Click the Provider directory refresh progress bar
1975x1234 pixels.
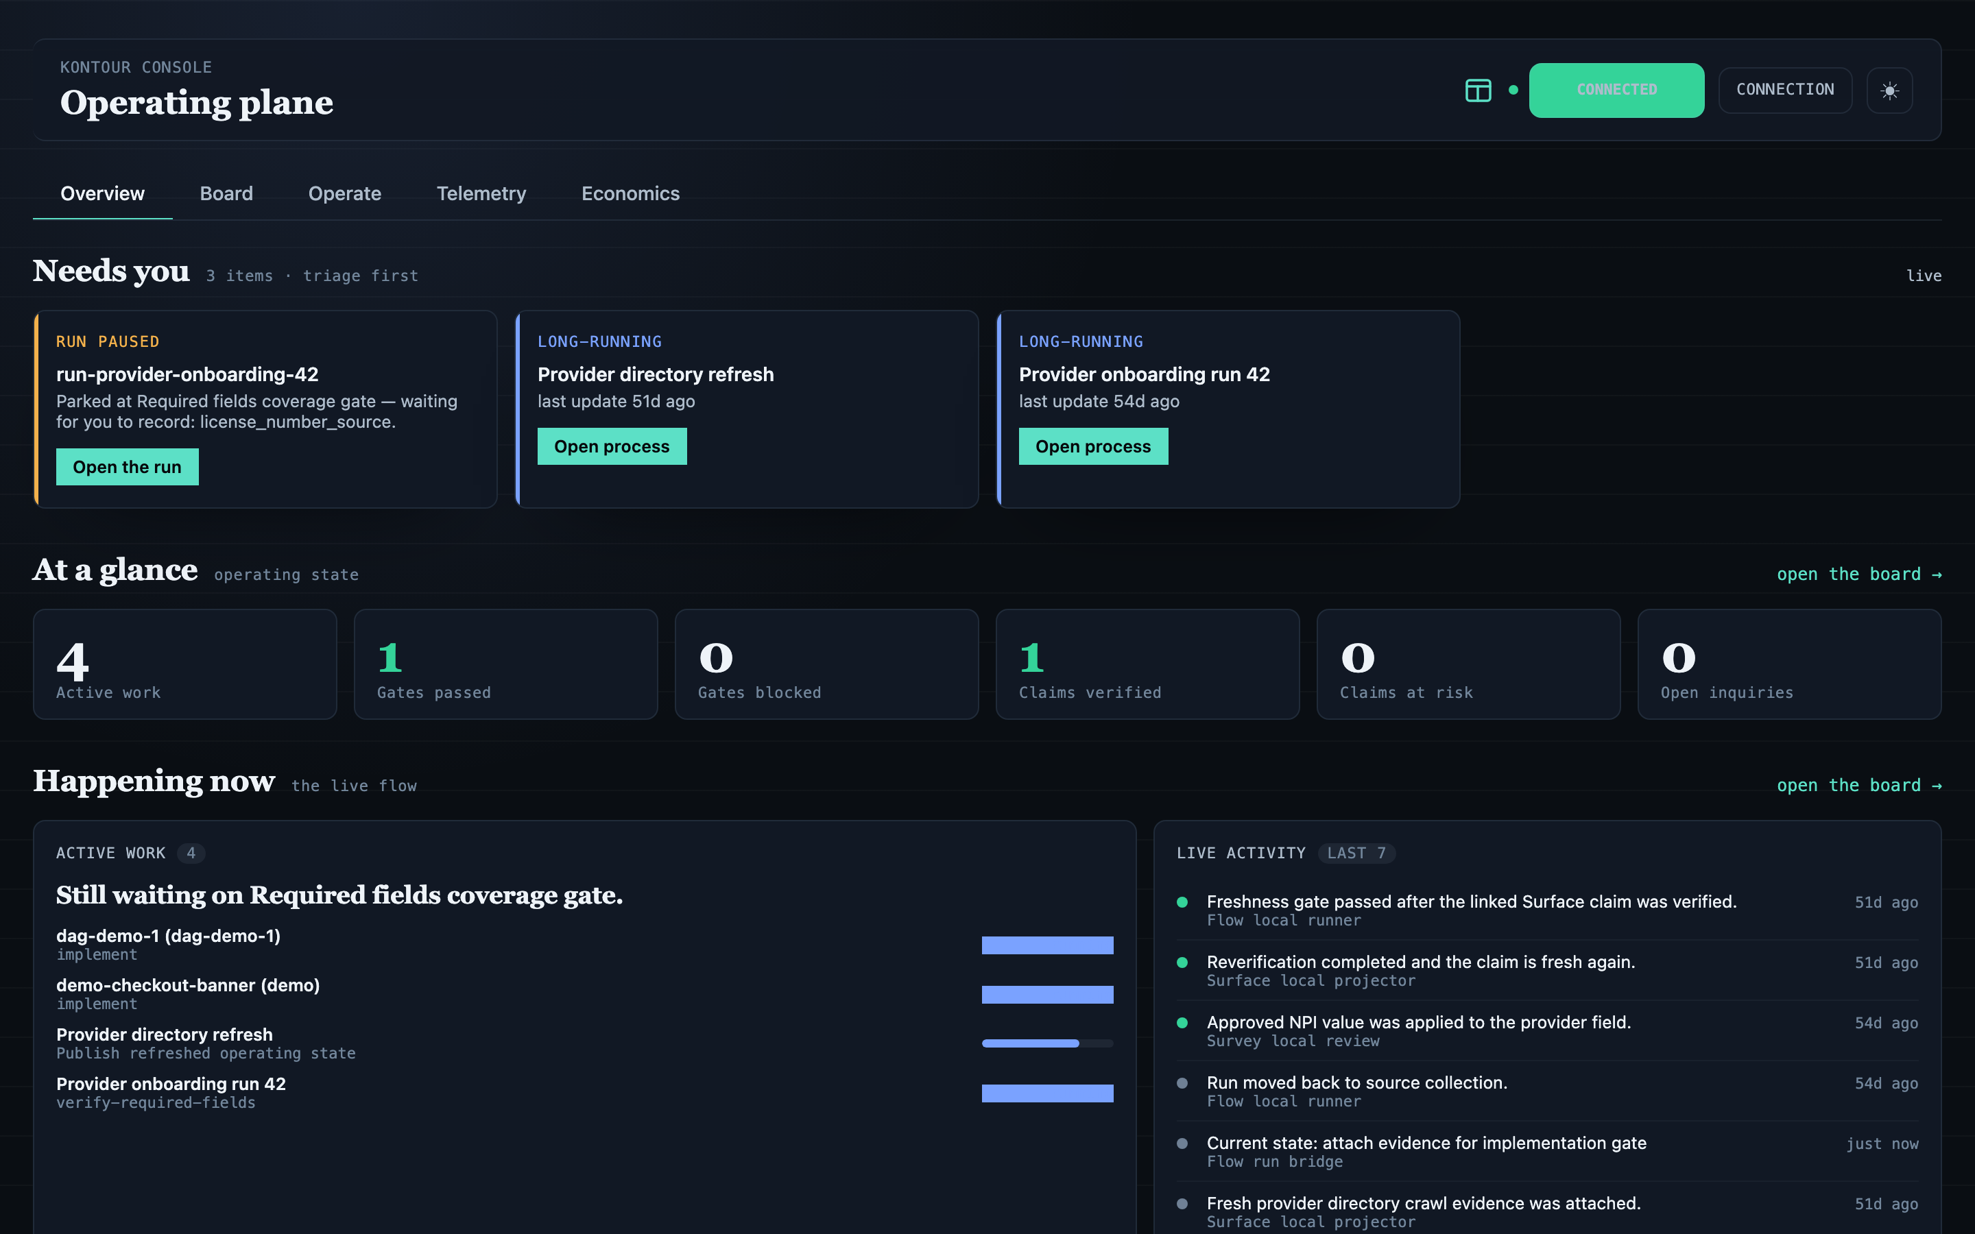coord(1047,1043)
